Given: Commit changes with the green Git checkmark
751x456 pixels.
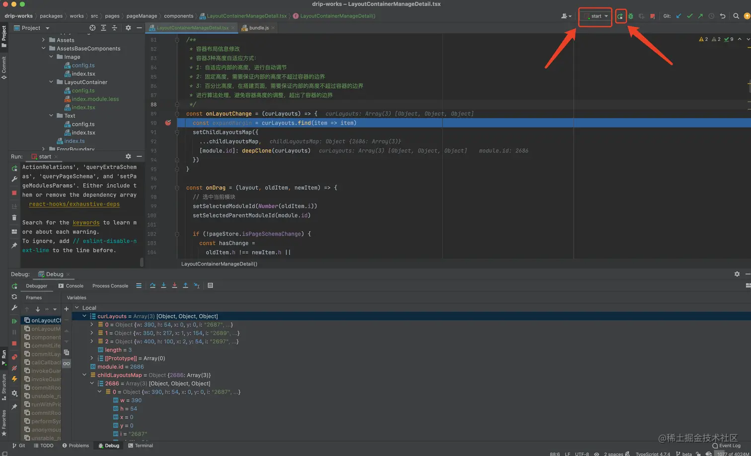Looking at the screenshot, I should (690, 16).
